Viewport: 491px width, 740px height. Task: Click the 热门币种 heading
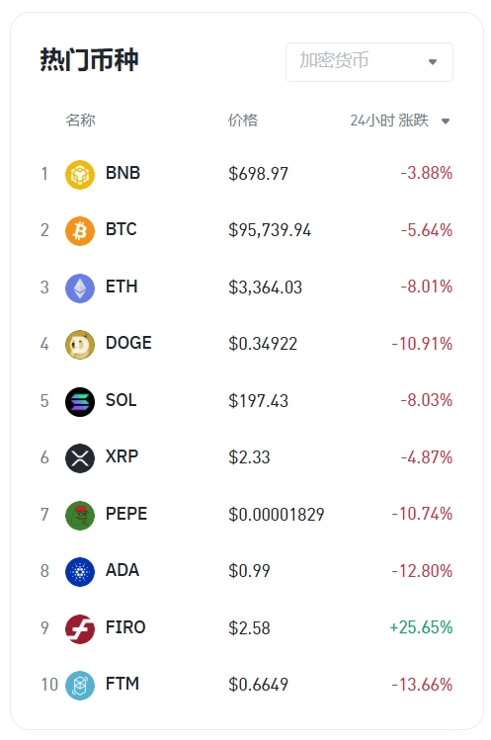coord(89,60)
